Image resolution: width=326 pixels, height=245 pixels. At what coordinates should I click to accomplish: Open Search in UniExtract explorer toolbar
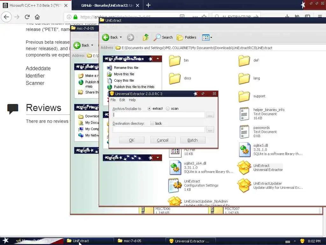tap(163, 37)
